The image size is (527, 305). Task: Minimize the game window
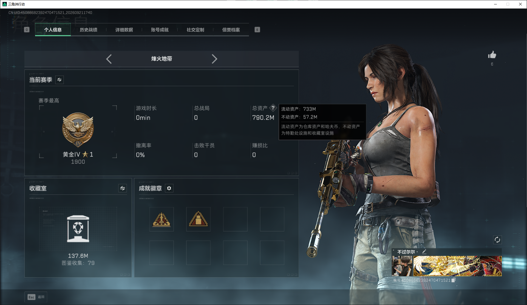[495, 4]
